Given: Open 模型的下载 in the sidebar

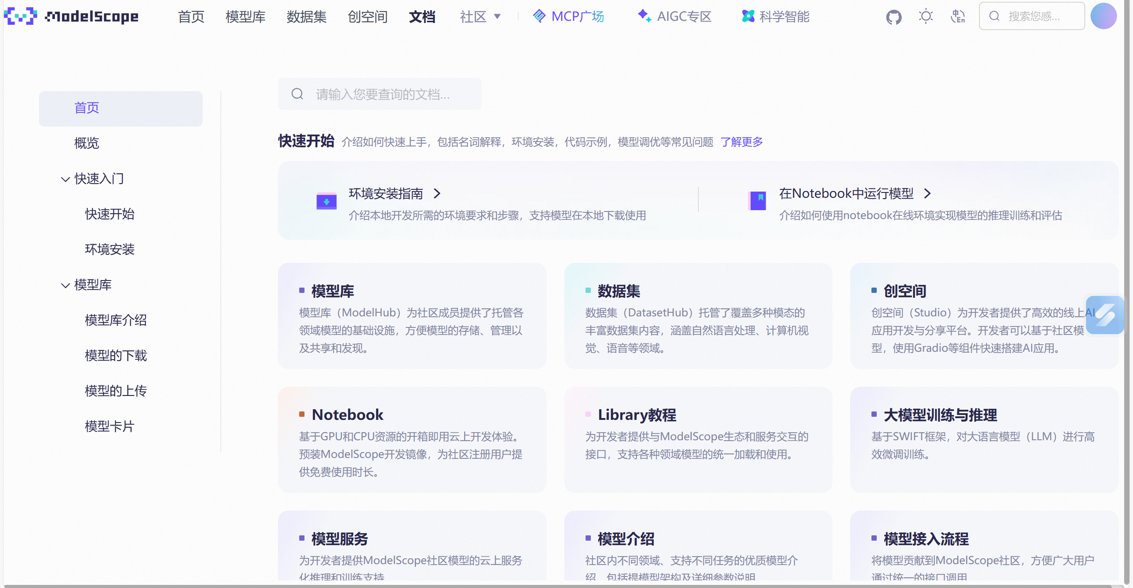Looking at the screenshot, I should [x=116, y=356].
